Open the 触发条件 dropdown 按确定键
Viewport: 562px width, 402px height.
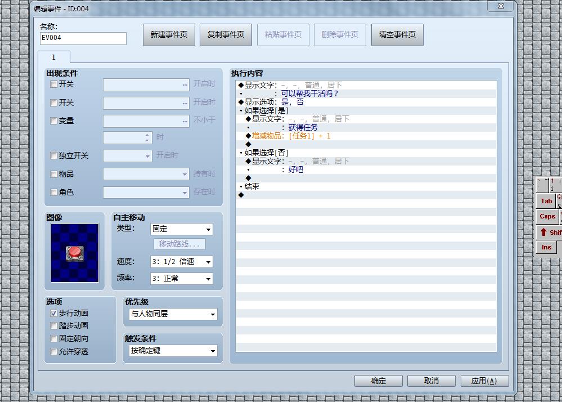[173, 351]
